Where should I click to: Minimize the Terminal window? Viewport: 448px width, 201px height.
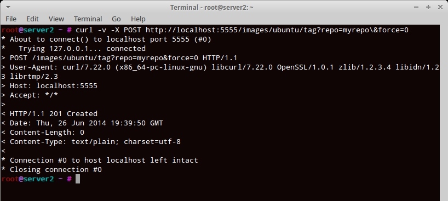(x=416, y=7)
